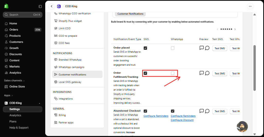Click the Online Store icon

point(6,86)
